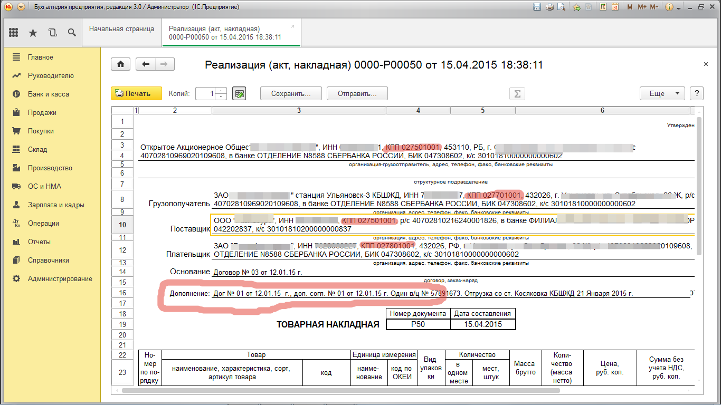The width and height of the screenshot is (721, 405).
Task: Open the calendar icon in the title bar
Action: click(x=615, y=7)
